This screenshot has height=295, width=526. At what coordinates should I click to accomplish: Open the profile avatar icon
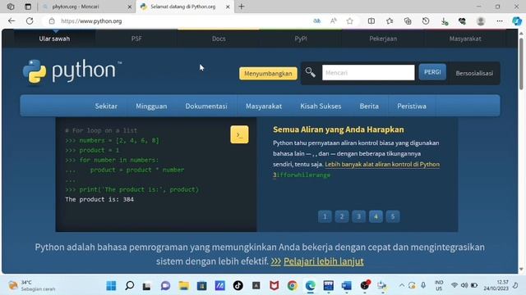[x=481, y=21]
